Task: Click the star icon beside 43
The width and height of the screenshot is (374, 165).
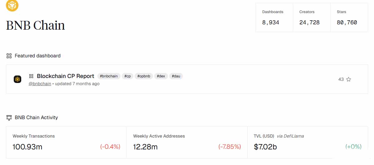Action: pyautogui.click(x=349, y=79)
